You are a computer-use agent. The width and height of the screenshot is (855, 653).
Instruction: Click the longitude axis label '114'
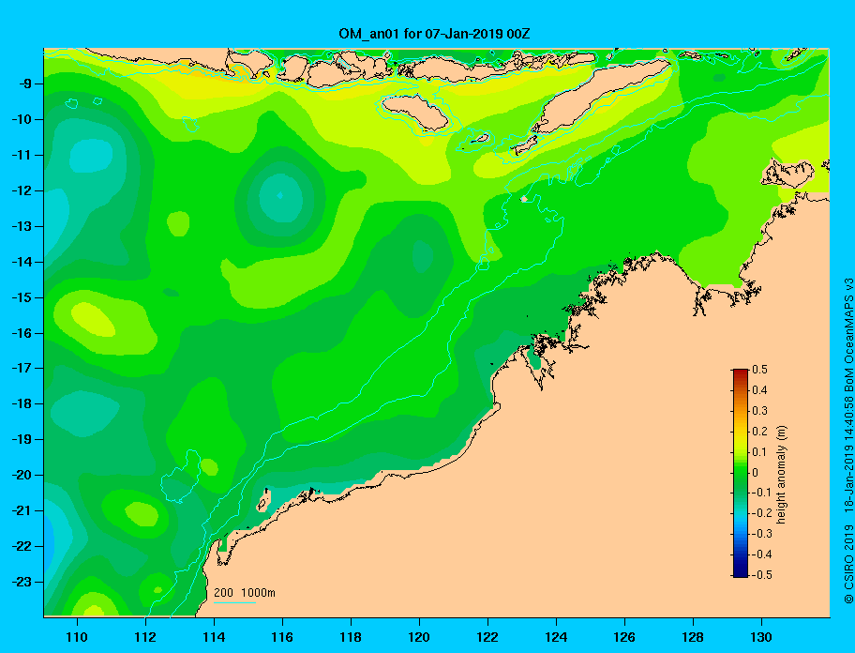pyautogui.click(x=214, y=637)
